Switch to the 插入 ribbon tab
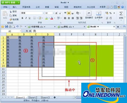Screen dimensions: 127x103 14,7
